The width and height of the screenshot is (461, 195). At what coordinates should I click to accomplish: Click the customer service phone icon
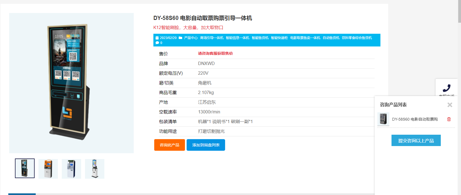pyautogui.click(x=446, y=88)
